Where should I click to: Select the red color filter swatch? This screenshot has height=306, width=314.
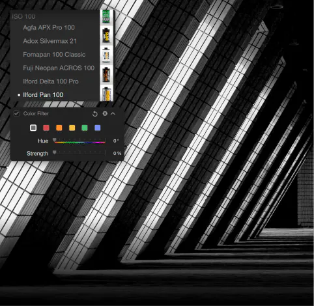[46, 128]
